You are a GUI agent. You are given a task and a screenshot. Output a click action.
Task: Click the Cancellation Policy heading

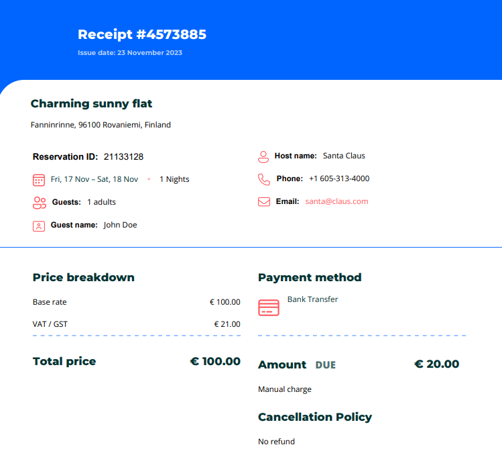coord(314,417)
